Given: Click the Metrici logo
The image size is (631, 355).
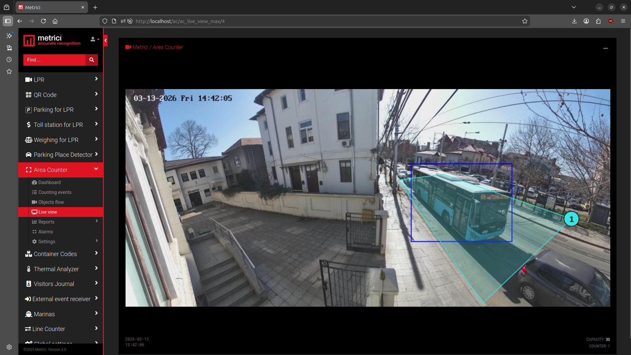Looking at the screenshot, I should click(52, 40).
